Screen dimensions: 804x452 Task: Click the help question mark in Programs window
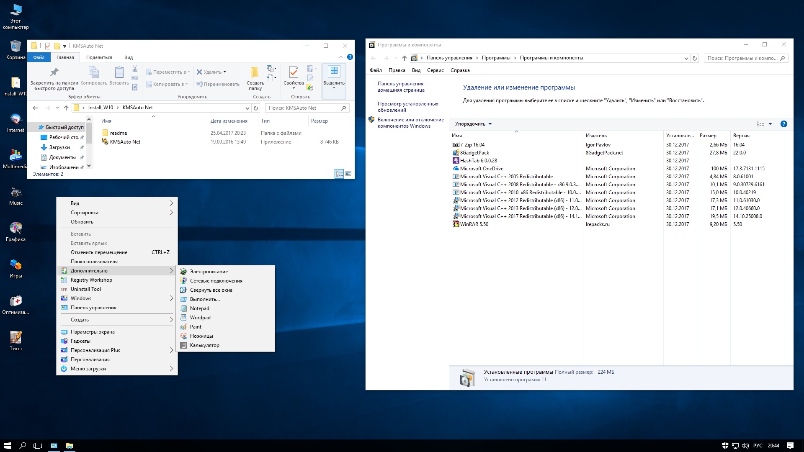[783, 124]
